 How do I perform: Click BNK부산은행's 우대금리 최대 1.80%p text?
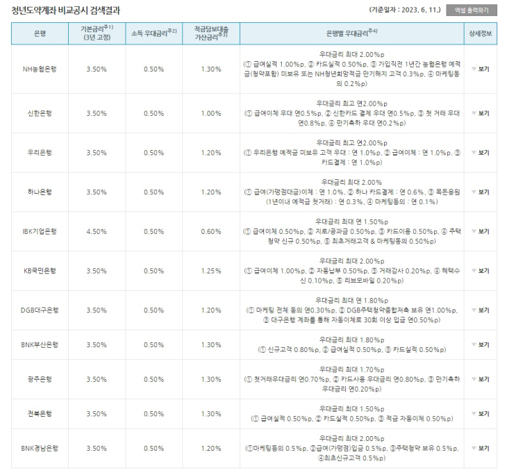pyautogui.click(x=352, y=340)
